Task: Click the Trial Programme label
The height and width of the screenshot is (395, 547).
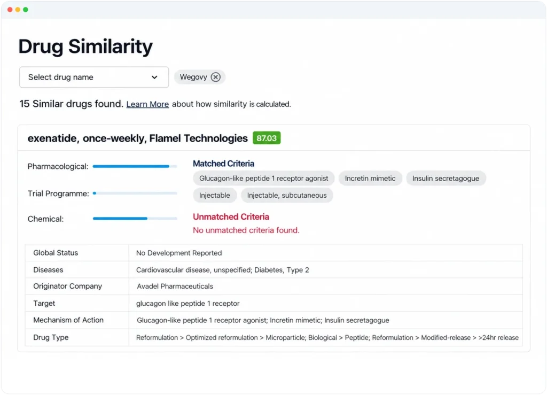Action: [58, 193]
